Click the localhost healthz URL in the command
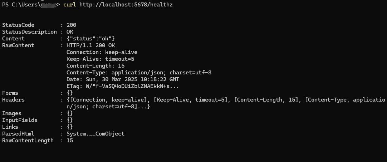Viewport: 387px width, 162px height. pos(126,5)
